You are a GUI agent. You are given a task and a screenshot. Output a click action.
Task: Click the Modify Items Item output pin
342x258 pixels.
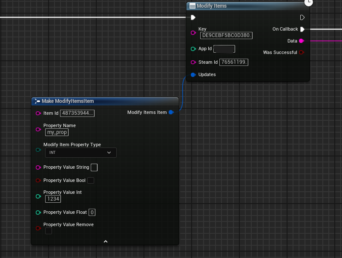[x=171, y=112]
